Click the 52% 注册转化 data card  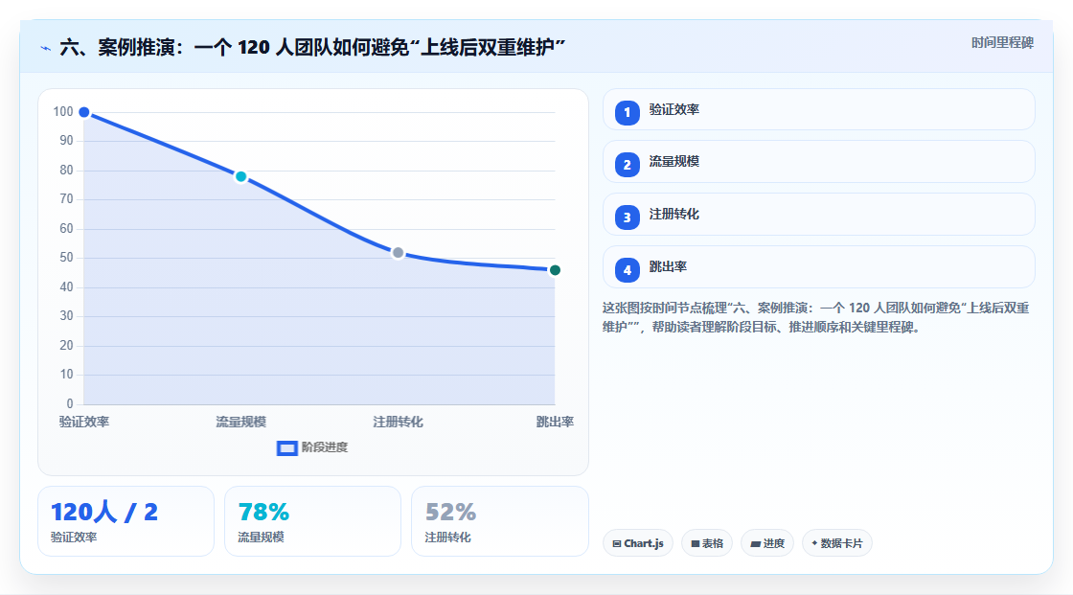pyautogui.click(x=499, y=521)
